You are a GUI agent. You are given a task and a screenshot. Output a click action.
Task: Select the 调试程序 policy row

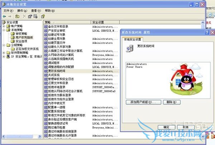point(81,63)
